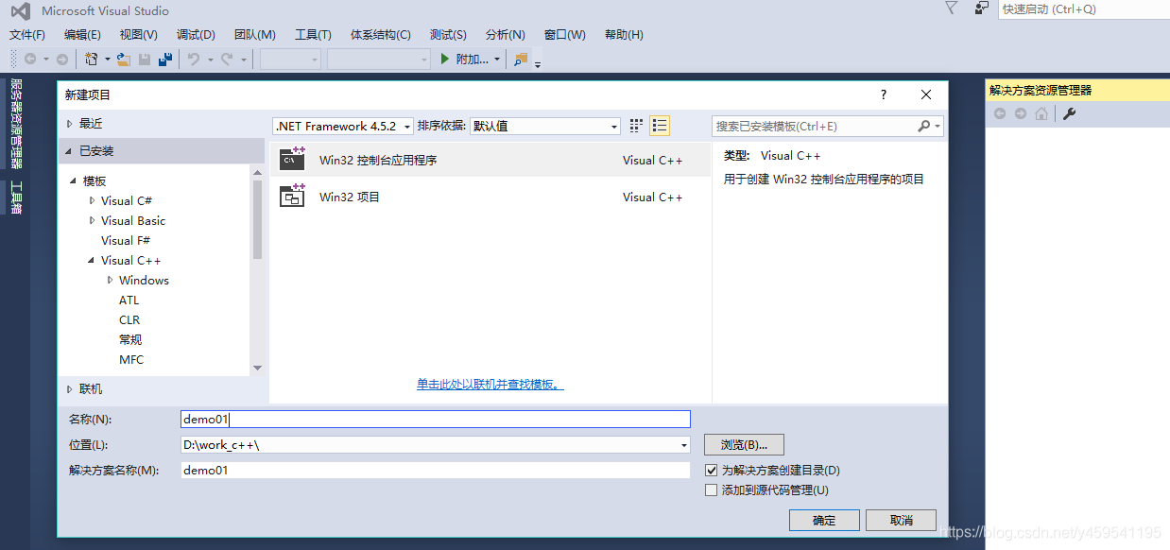1170x550 pixels.
Task: Click the navigate backward toolbar arrow
Action: click(x=30, y=59)
